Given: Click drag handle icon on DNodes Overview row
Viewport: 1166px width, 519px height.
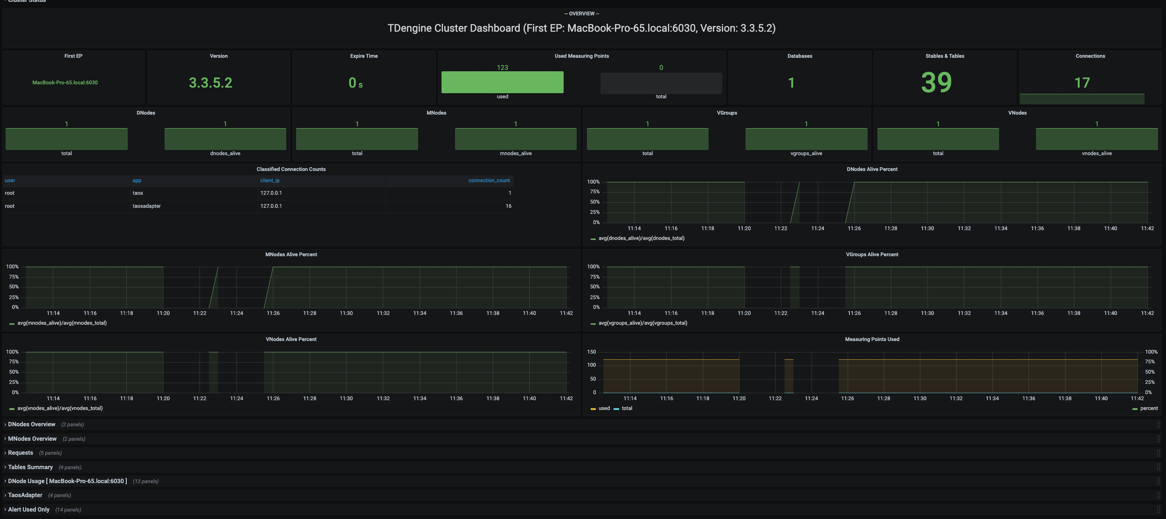Looking at the screenshot, I should (x=1158, y=424).
